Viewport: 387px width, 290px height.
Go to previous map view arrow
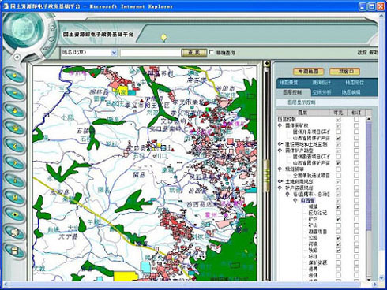click(15, 146)
